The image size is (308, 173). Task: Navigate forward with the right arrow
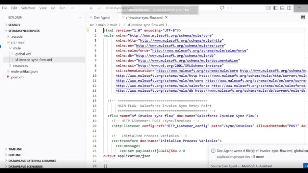point(99,8)
